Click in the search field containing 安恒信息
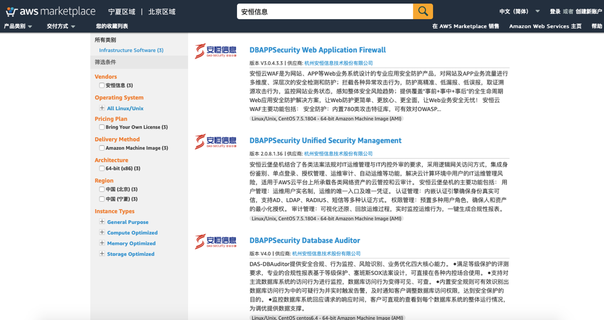Image resolution: width=604 pixels, height=320 pixels. click(324, 11)
